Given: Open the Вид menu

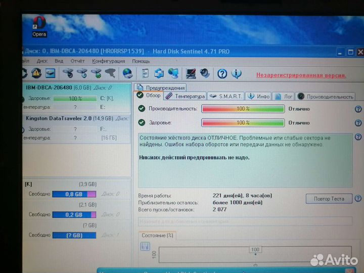Looking at the screenshot, I should (59, 61).
